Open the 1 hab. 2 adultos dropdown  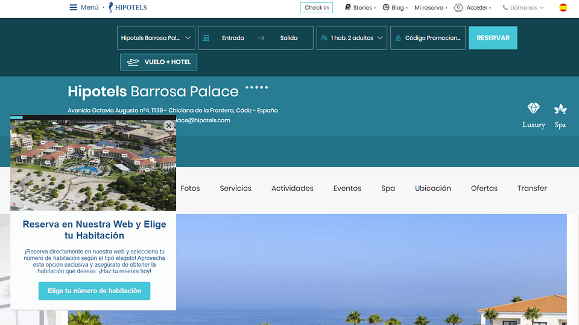(352, 38)
